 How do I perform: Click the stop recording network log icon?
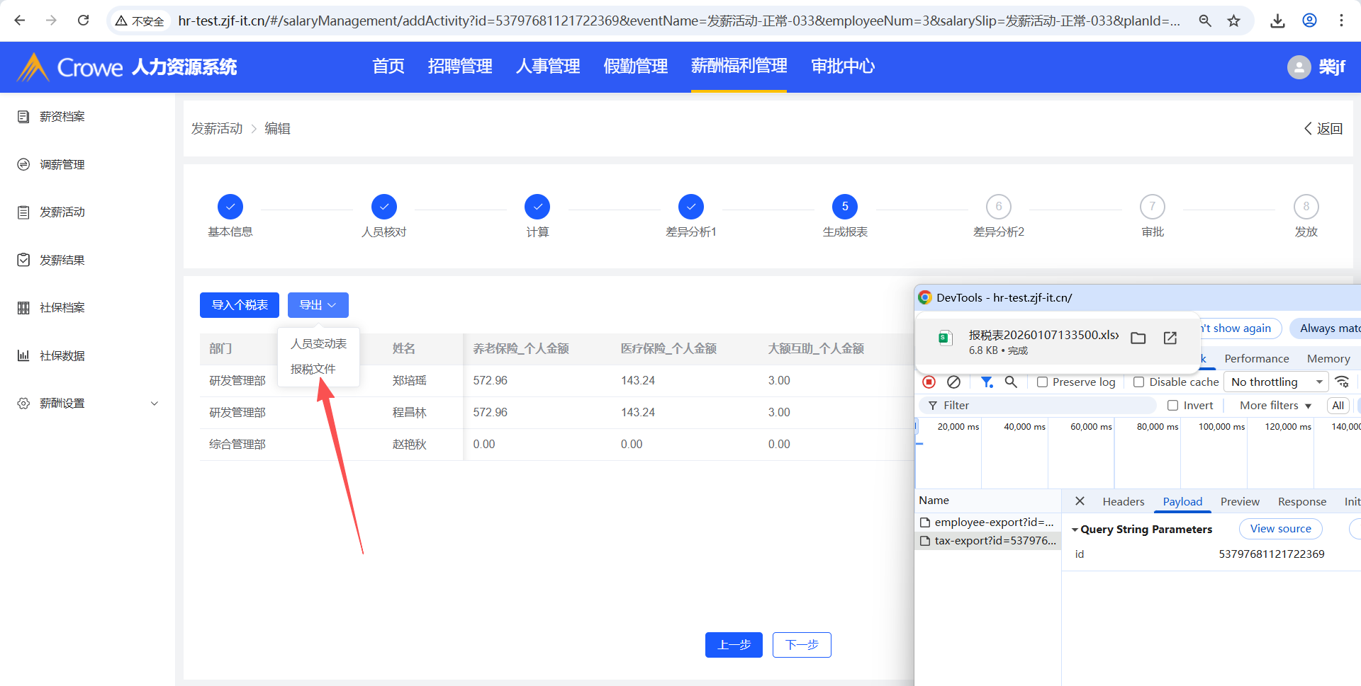pos(929,382)
